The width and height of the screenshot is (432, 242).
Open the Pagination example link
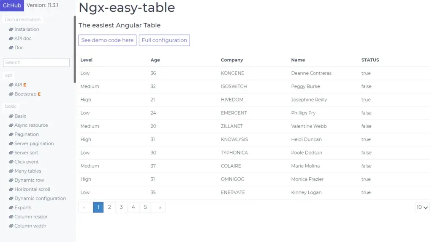[27, 134]
